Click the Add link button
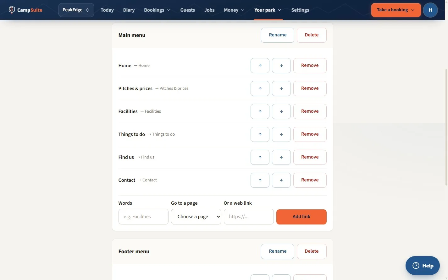 tap(301, 217)
